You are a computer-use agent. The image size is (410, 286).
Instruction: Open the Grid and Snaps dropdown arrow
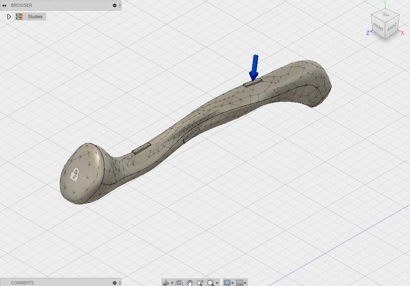click(245, 283)
